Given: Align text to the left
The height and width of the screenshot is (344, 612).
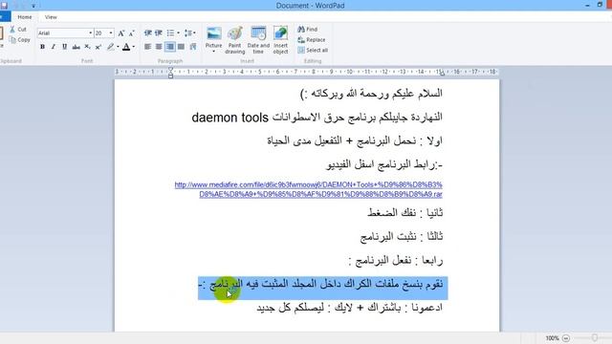Looking at the screenshot, I should point(147,47).
